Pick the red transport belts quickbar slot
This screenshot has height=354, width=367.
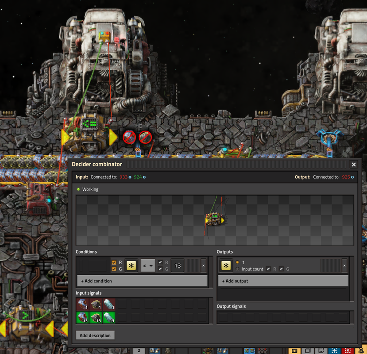click(263, 351)
